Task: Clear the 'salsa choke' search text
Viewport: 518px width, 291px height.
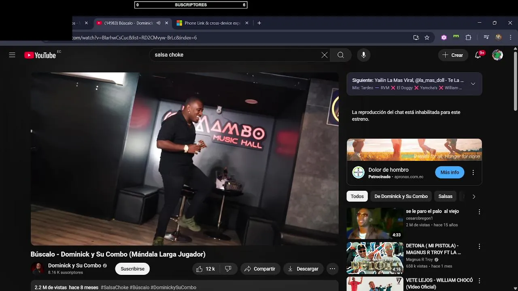Action: click(x=325, y=55)
